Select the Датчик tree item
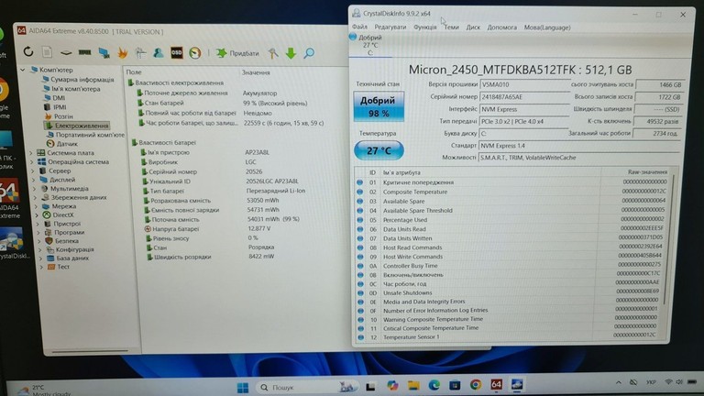Image resolution: width=704 pixels, height=396 pixels. point(66,144)
